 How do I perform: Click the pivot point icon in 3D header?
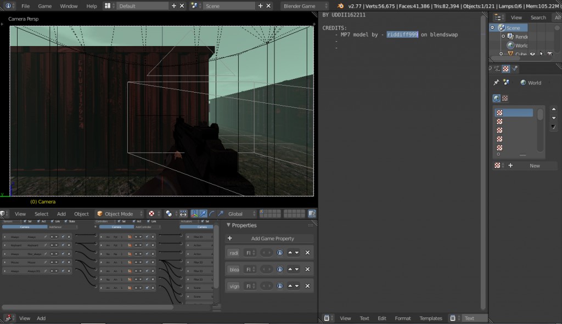click(169, 214)
